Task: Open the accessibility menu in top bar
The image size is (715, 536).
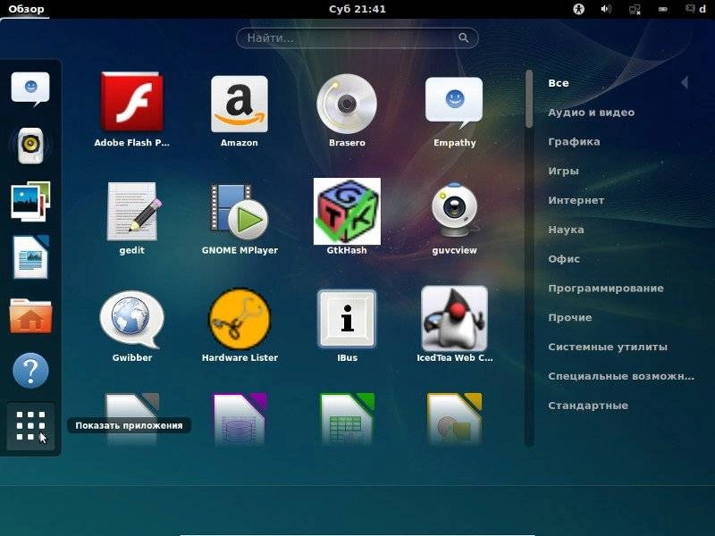Action: click(x=578, y=9)
